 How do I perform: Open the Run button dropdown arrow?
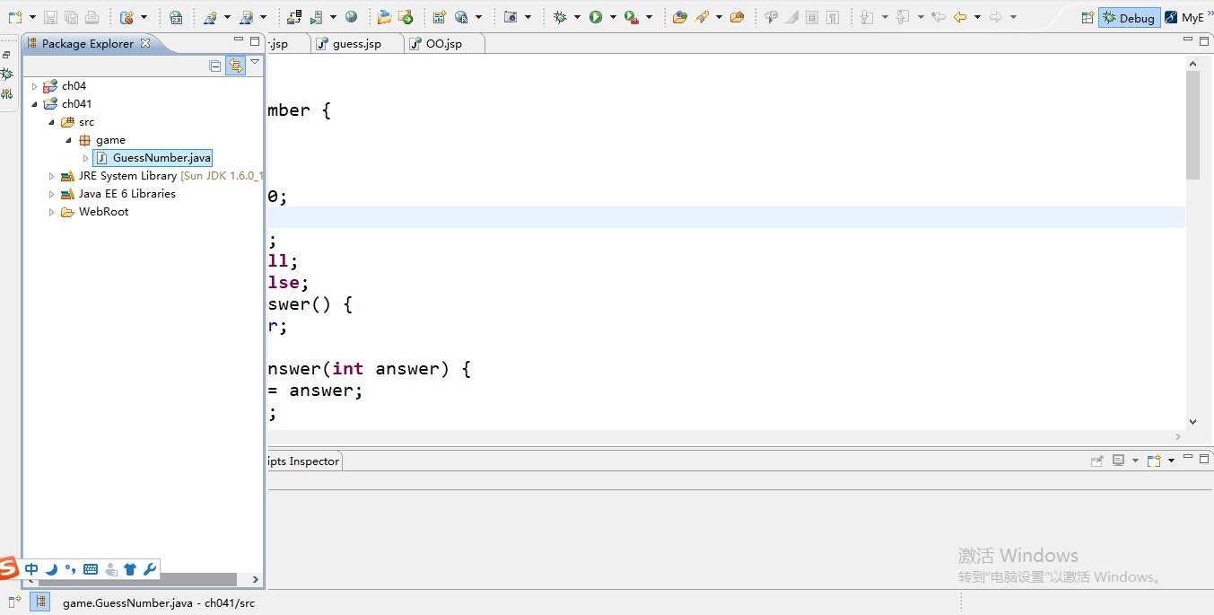pyautogui.click(x=614, y=17)
